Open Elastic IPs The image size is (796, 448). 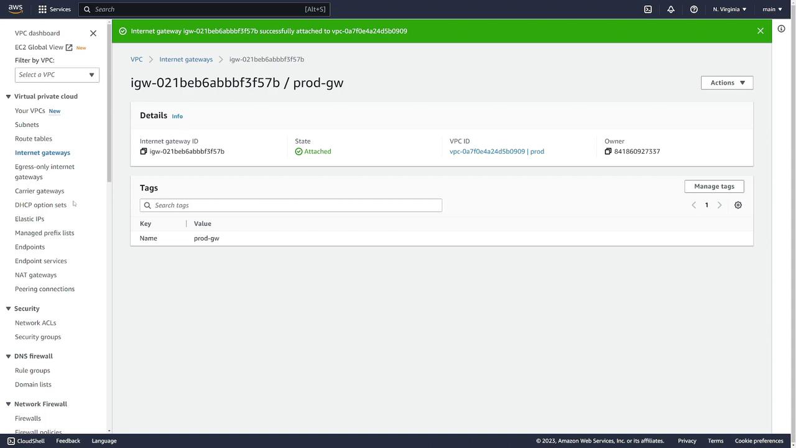click(29, 219)
